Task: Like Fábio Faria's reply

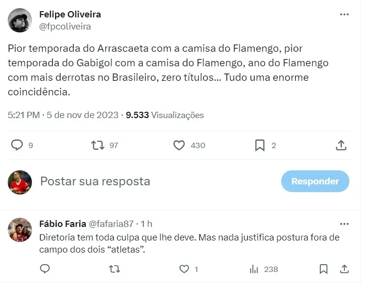Action: tap(184, 269)
